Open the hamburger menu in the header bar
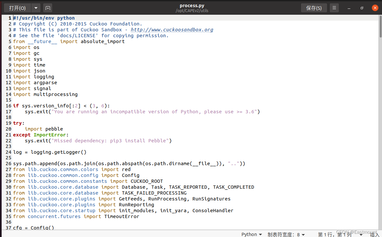The image size is (382, 237). [334, 8]
